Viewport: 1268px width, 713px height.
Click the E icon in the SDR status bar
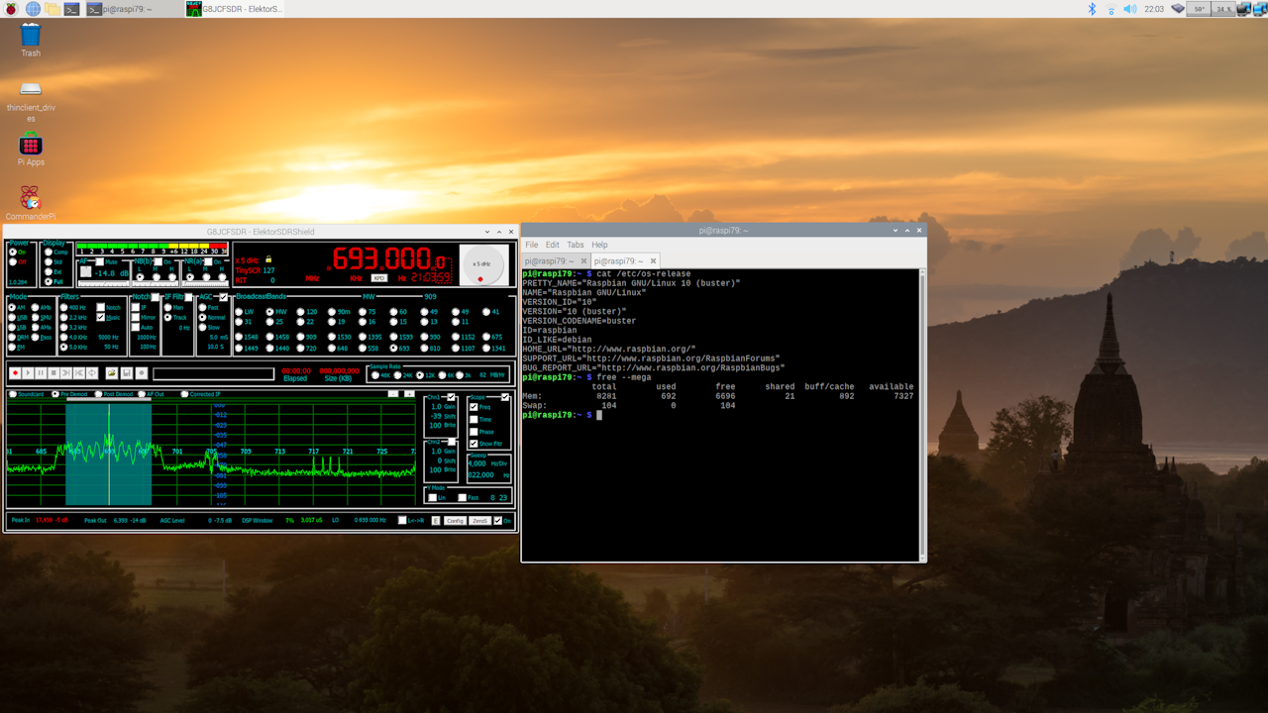[x=437, y=521]
